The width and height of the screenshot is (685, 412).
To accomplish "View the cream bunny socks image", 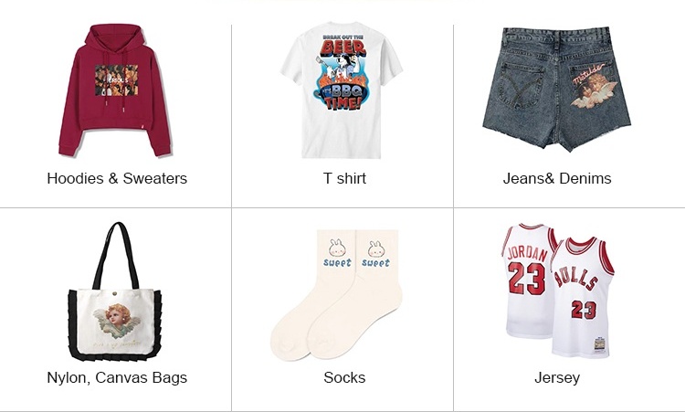I will pos(336,295).
